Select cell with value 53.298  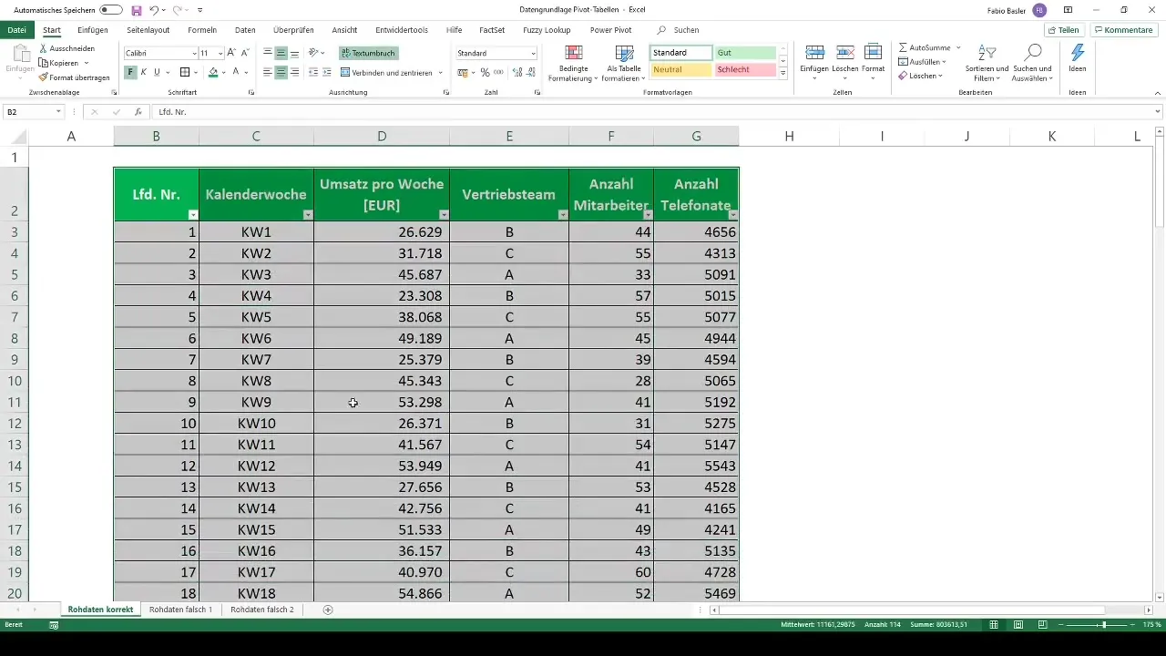pos(382,402)
